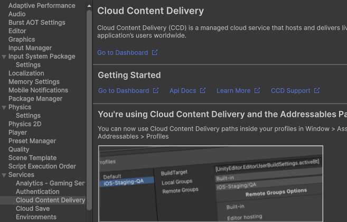Click the external-link icon beside top Go to Dashboard
The image size is (347, 222).
154,52
